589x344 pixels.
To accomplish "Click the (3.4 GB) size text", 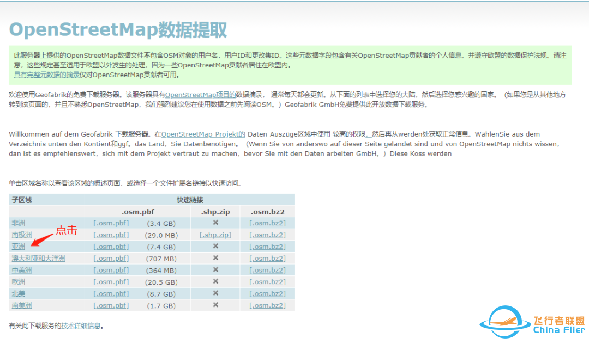I will tap(161, 224).
